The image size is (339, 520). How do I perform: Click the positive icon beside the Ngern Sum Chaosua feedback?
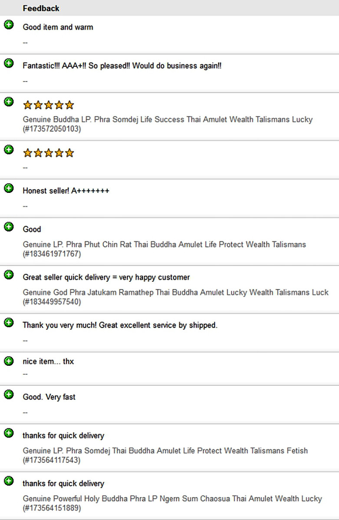coord(9,481)
